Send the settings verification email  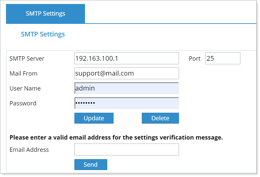coord(91,164)
